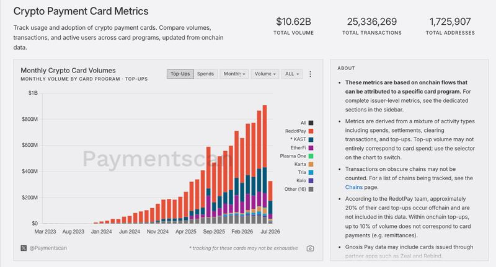Open the ALL time range dropdown

pyautogui.click(x=291, y=74)
